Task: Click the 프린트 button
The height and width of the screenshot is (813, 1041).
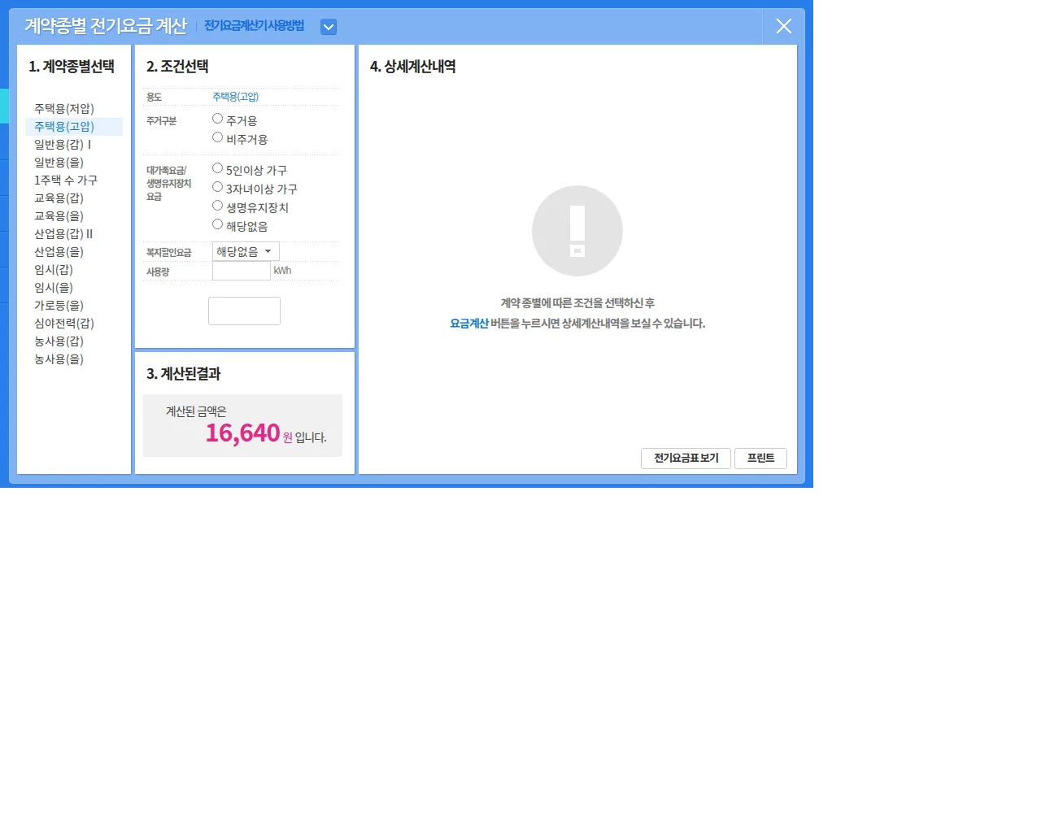Action: pos(760,459)
